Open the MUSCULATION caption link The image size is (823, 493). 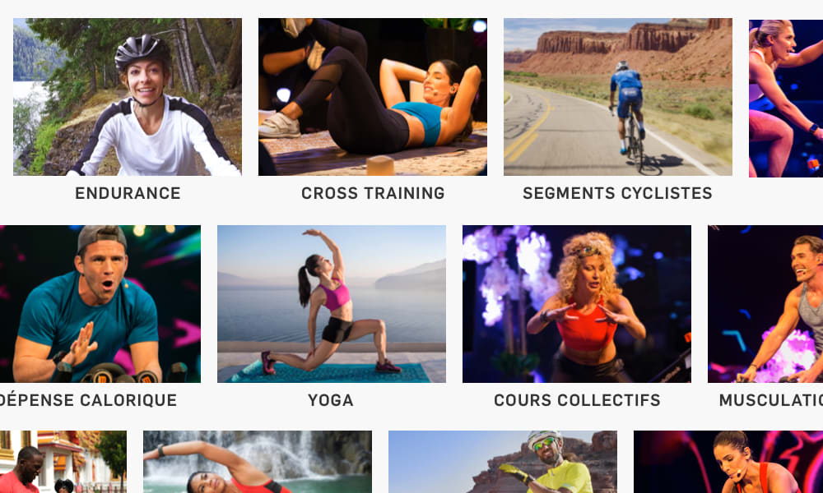point(771,400)
